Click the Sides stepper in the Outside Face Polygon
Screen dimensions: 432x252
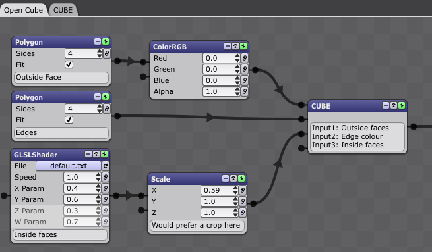click(x=100, y=53)
